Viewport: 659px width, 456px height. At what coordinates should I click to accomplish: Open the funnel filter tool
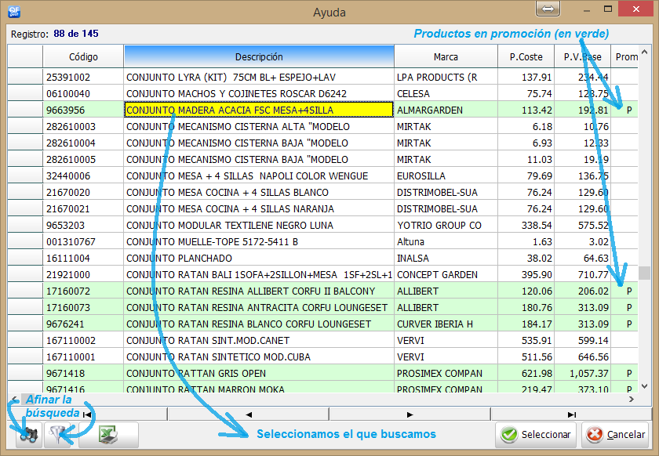(57, 435)
